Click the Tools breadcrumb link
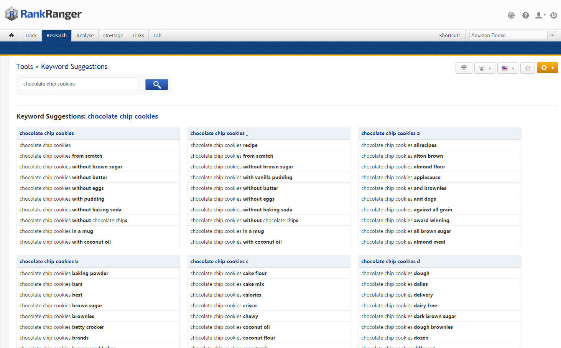This screenshot has height=348, width=561. [x=25, y=66]
